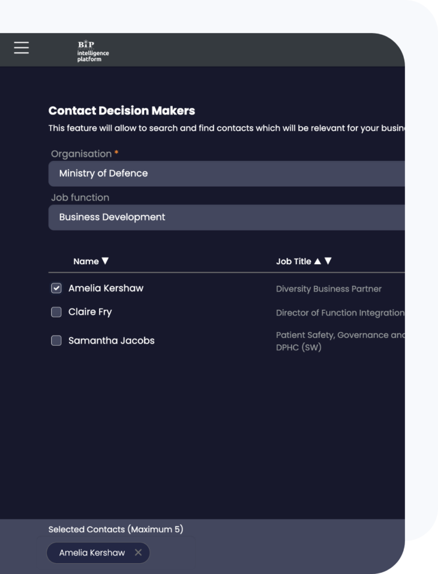Click the Job Title column header
438x574 pixels.
click(294, 261)
